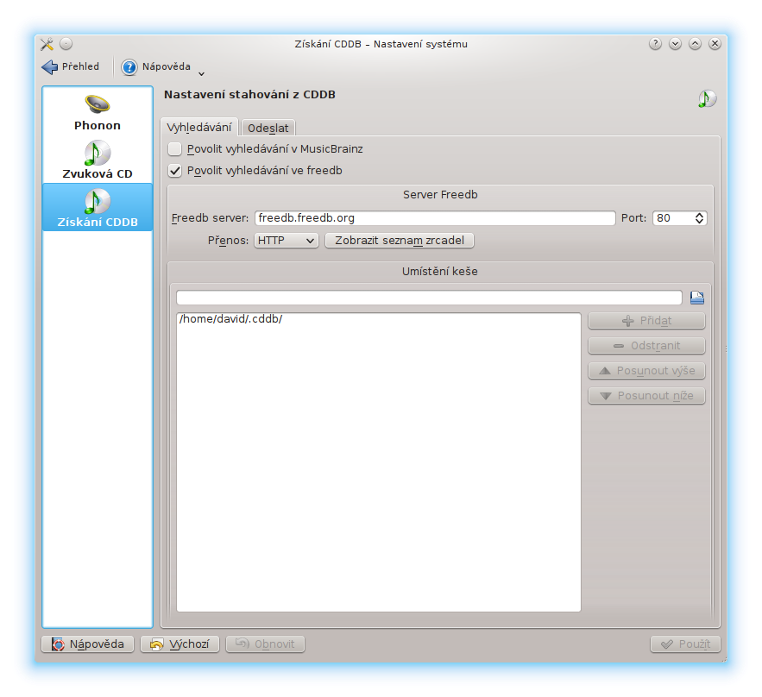Click Zobrazit seznam zrcadel button
This screenshot has height=697, width=762.
click(x=400, y=241)
